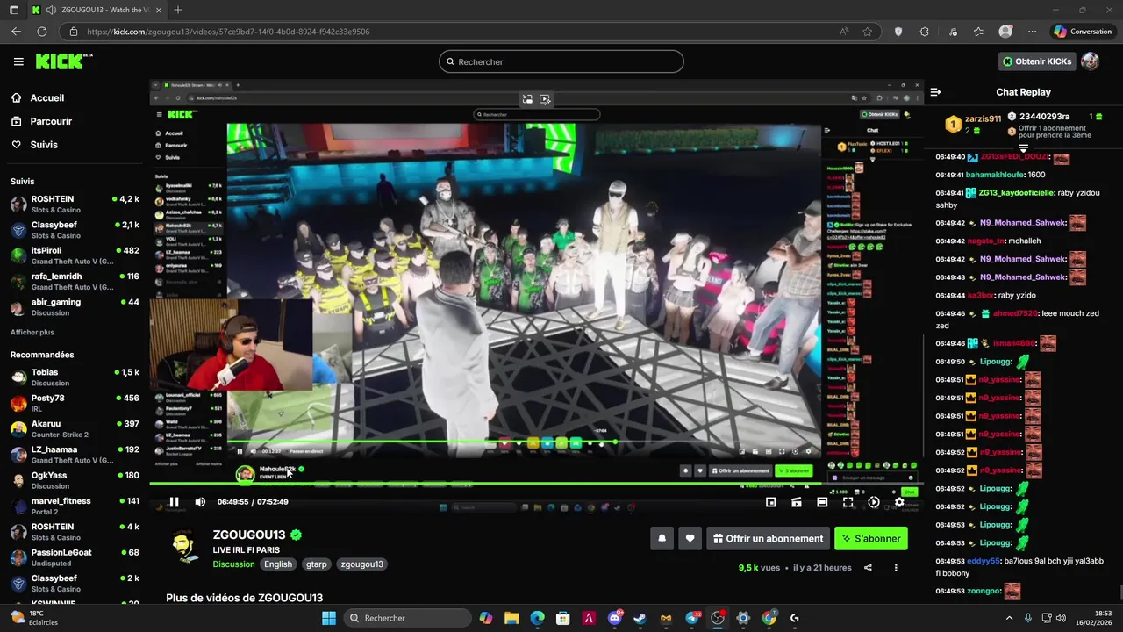Viewport: 1123px width, 632px height.
Task: Select the English tag
Action: (278, 564)
